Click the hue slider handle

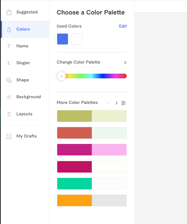coord(61,76)
